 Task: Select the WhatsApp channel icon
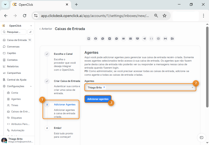pyautogui.click(x=103, y=39)
